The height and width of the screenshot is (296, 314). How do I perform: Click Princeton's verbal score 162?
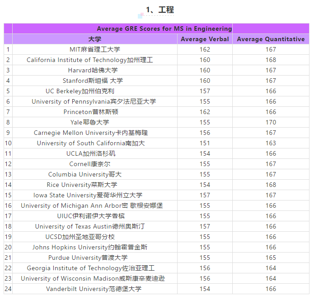coord(205,112)
